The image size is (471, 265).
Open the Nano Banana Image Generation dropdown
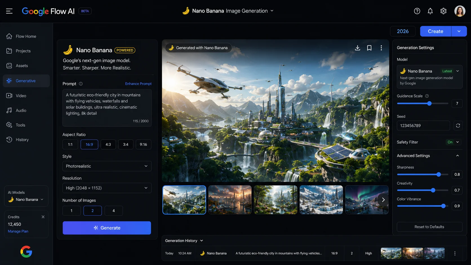pyautogui.click(x=228, y=11)
